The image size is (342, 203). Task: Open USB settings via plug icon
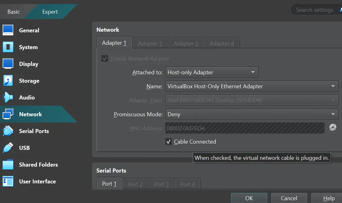click(8, 148)
